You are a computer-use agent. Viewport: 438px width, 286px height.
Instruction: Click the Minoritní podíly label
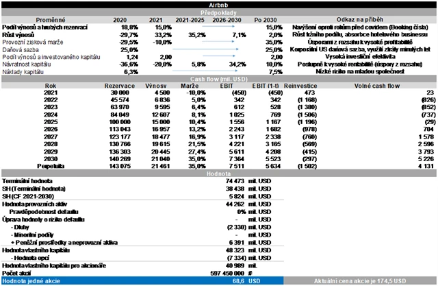tap(32, 235)
